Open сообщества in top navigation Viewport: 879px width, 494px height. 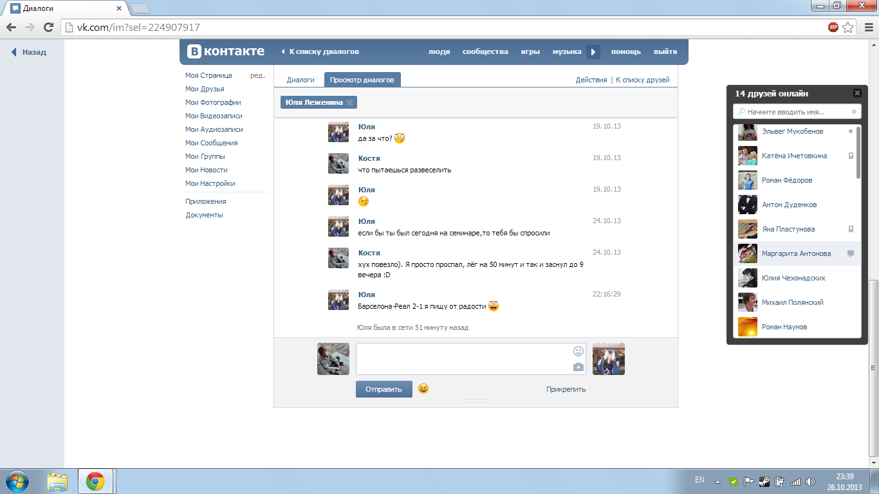(485, 52)
